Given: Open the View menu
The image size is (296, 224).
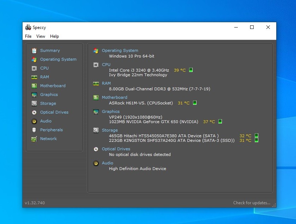Looking at the screenshot, I should click(x=41, y=36).
